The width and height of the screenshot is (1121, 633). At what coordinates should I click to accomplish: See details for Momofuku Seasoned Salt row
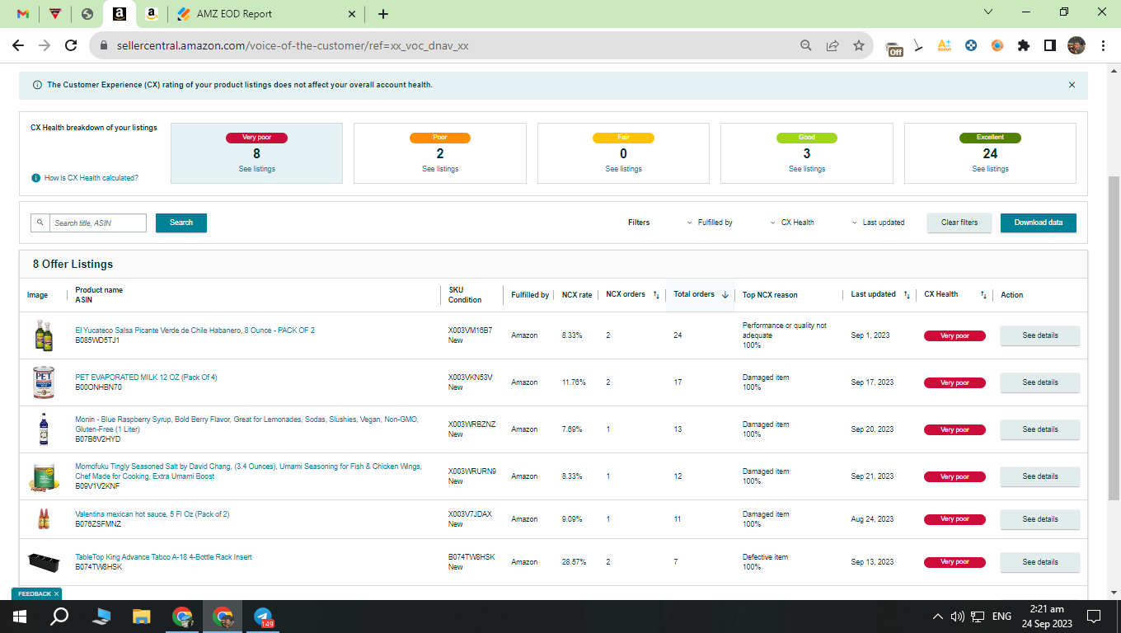point(1039,476)
